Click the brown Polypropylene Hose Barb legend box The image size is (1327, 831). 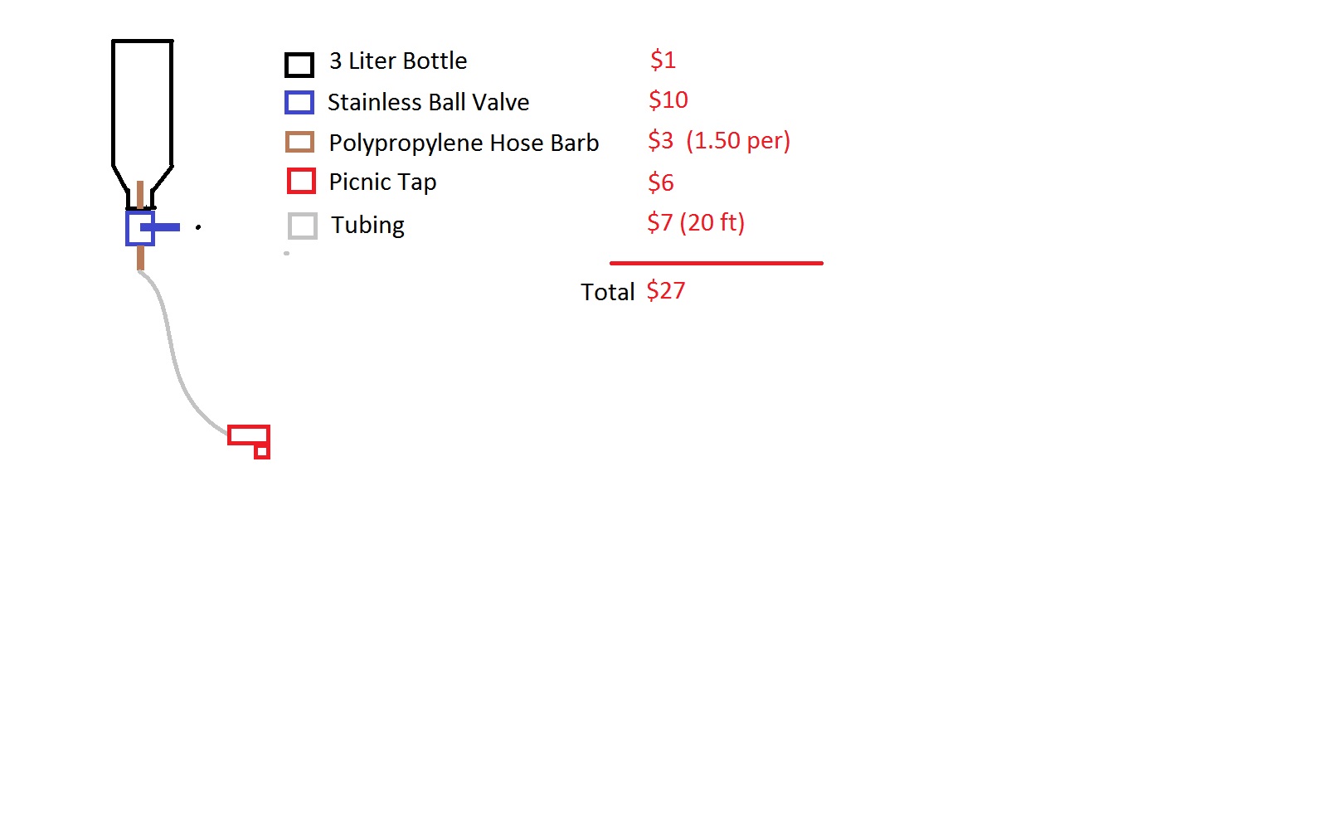click(299, 142)
